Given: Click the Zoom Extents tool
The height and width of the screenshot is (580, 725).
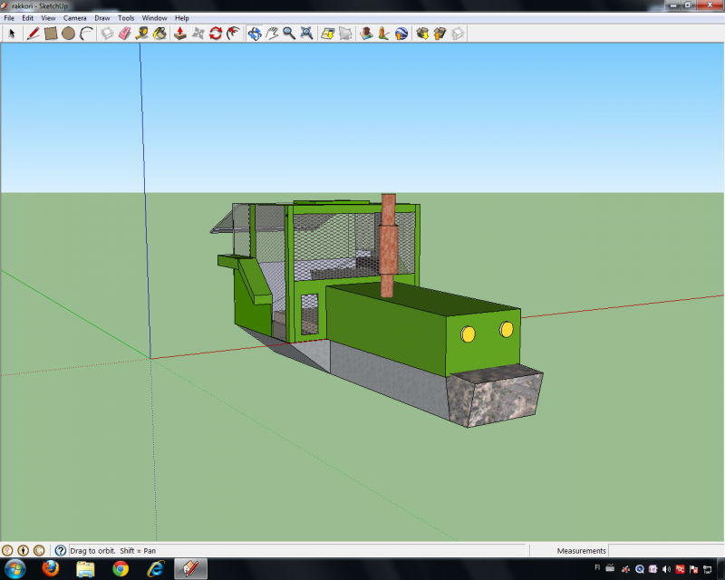Looking at the screenshot, I should click(306, 34).
